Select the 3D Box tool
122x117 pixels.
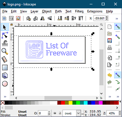coord(5,76)
